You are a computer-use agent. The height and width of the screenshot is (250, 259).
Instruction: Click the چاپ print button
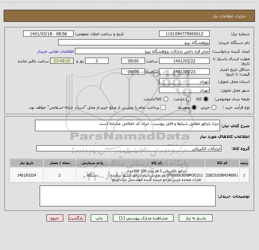tap(99, 218)
